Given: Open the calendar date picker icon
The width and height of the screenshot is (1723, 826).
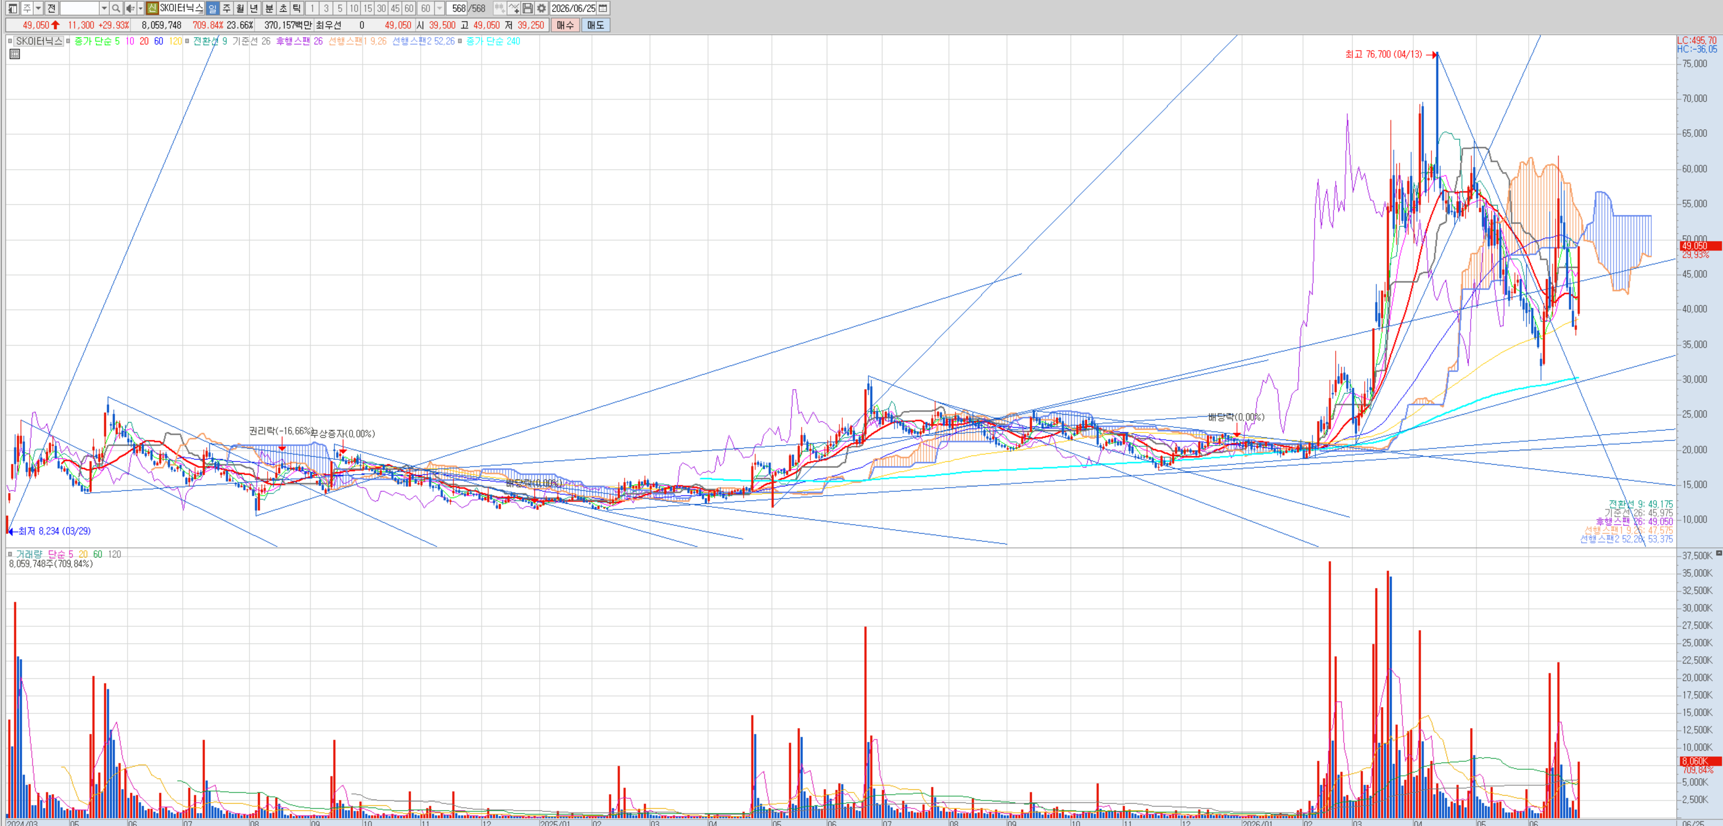Looking at the screenshot, I should tap(603, 8).
